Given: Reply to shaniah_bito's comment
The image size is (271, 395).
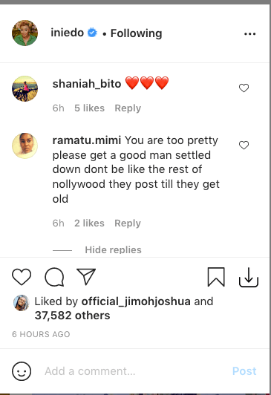Looking at the screenshot, I should [x=128, y=108].
